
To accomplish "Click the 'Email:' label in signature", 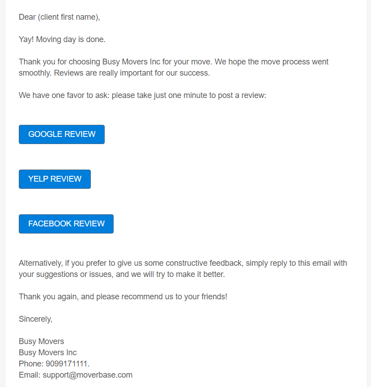I will 30,375.
